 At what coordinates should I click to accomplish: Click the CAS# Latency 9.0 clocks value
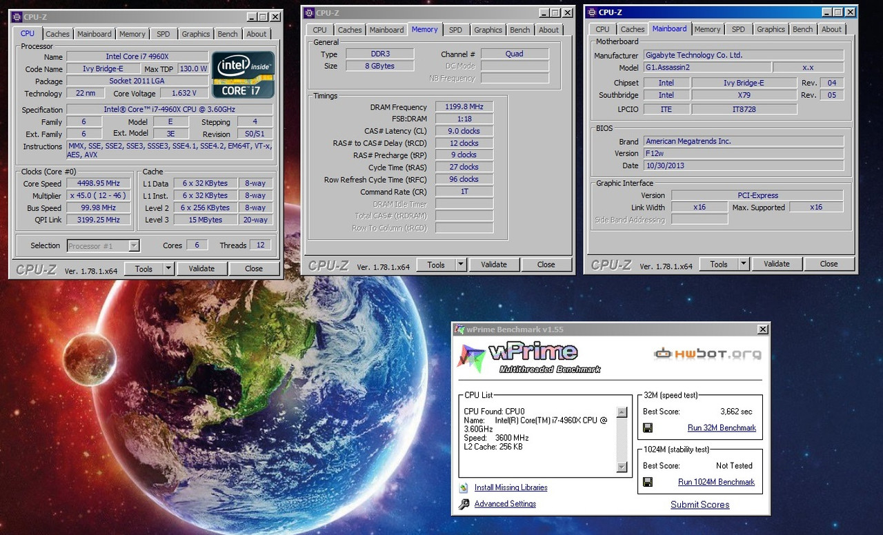pyautogui.click(x=464, y=131)
